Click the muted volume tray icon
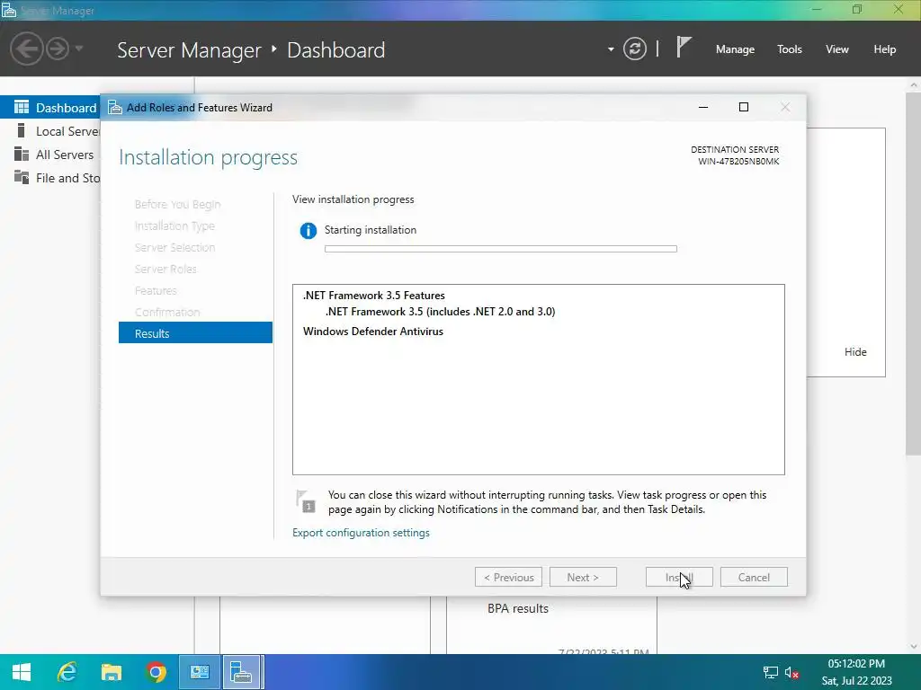Image resolution: width=921 pixels, height=690 pixels. coord(791,672)
